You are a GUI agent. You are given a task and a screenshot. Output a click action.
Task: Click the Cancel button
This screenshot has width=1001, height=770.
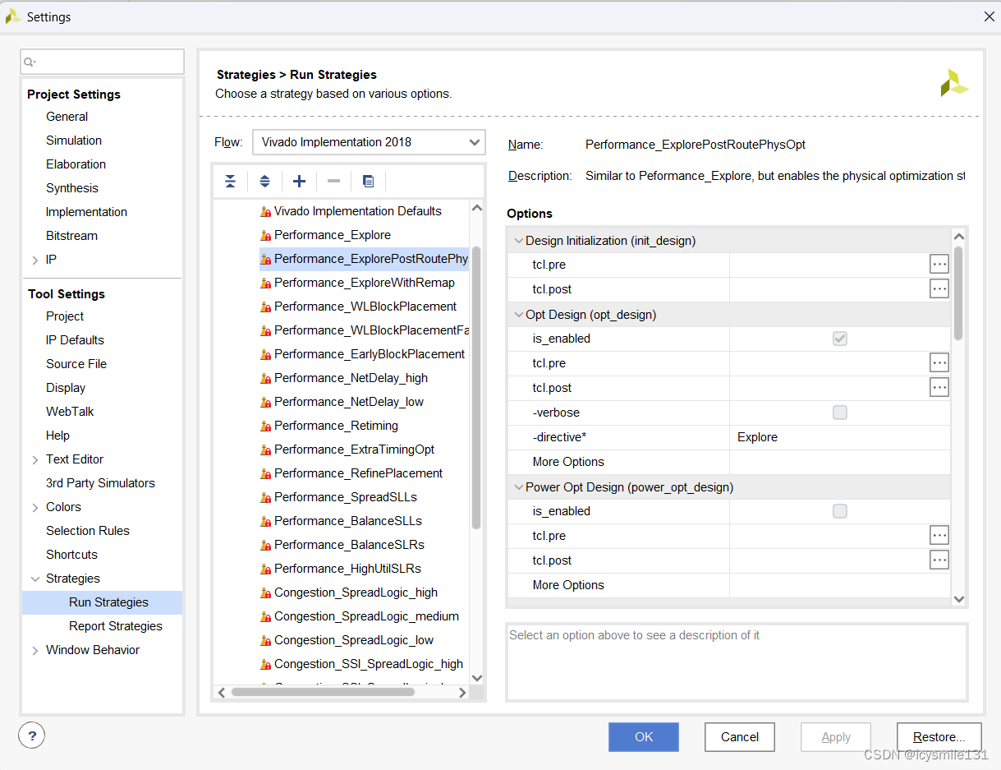tap(740, 737)
